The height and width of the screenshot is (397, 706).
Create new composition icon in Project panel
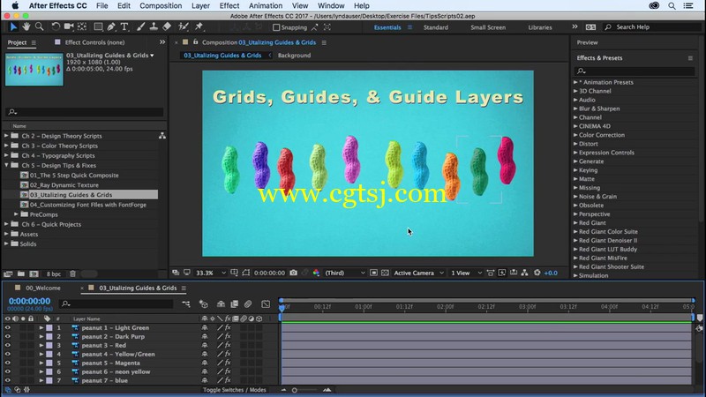click(x=34, y=273)
